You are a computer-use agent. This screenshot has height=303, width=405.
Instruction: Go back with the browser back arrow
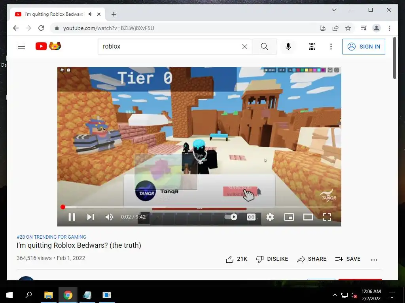[16, 28]
